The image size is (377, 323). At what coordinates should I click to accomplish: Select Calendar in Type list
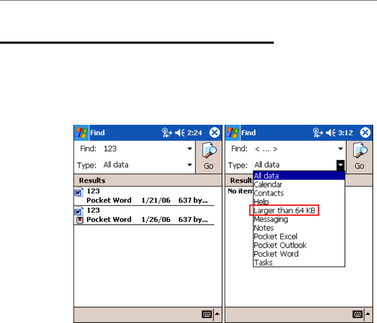299,185
